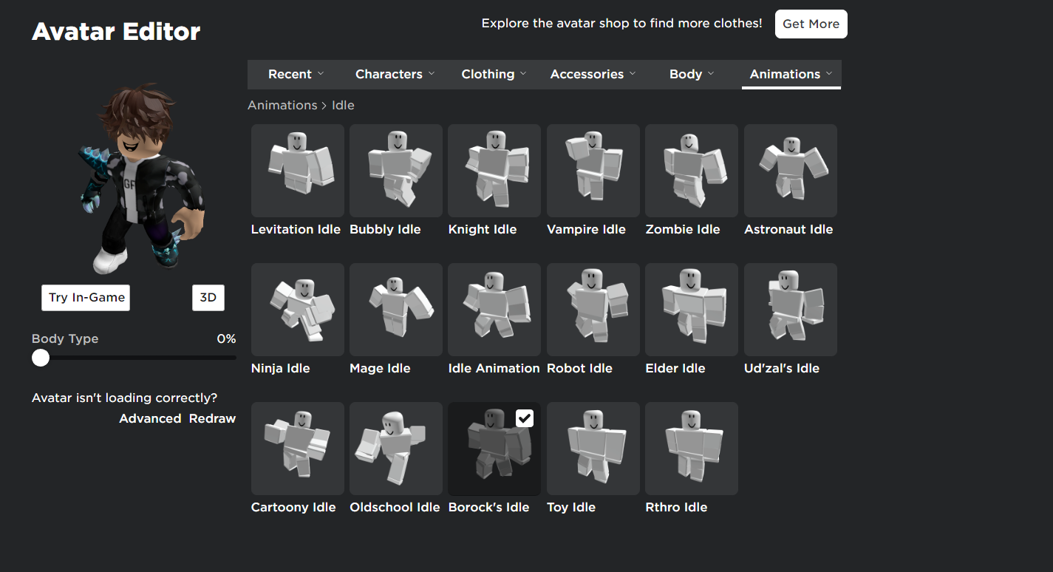
Task: Equip the Zombie Idle animation thumbnail
Action: tap(692, 171)
